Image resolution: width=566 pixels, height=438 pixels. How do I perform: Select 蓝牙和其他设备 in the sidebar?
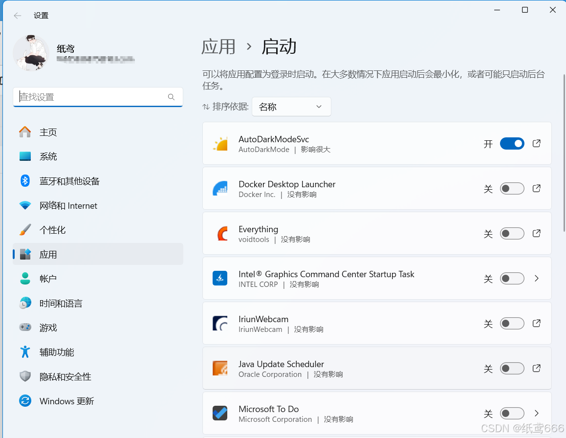69,181
